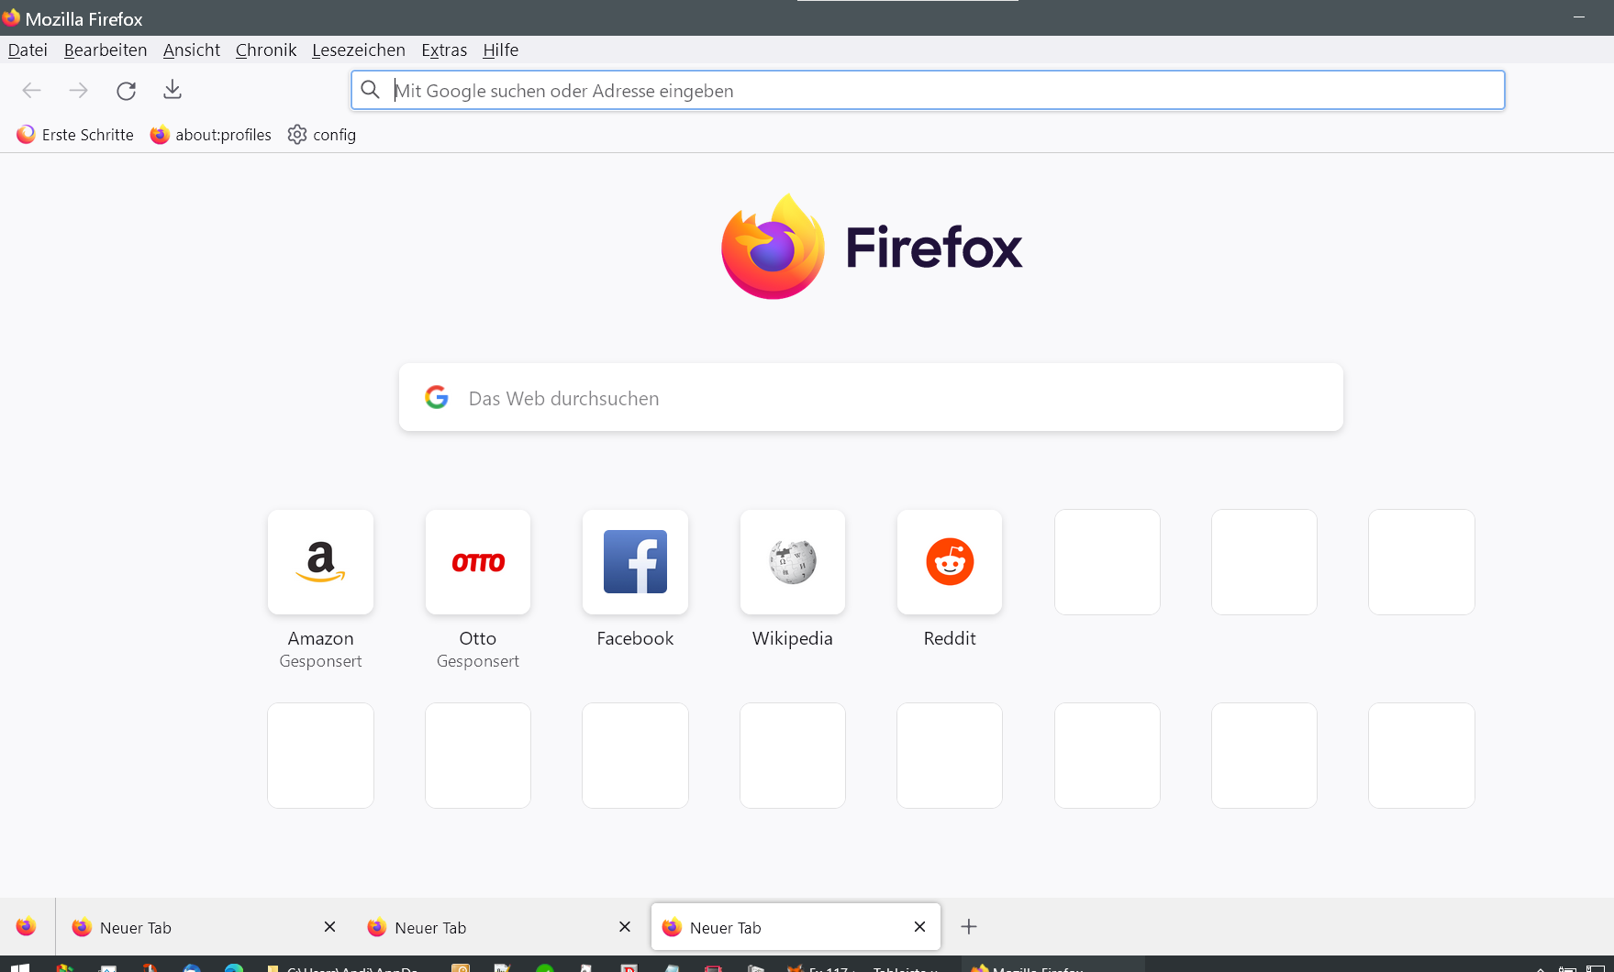1614x972 pixels.
Task: Open the Extras menu
Action: [444, 50]
